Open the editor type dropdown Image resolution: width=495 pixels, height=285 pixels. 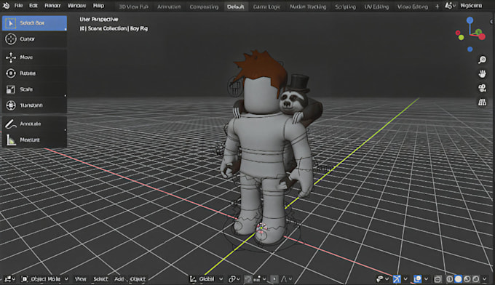coord(9,279)
